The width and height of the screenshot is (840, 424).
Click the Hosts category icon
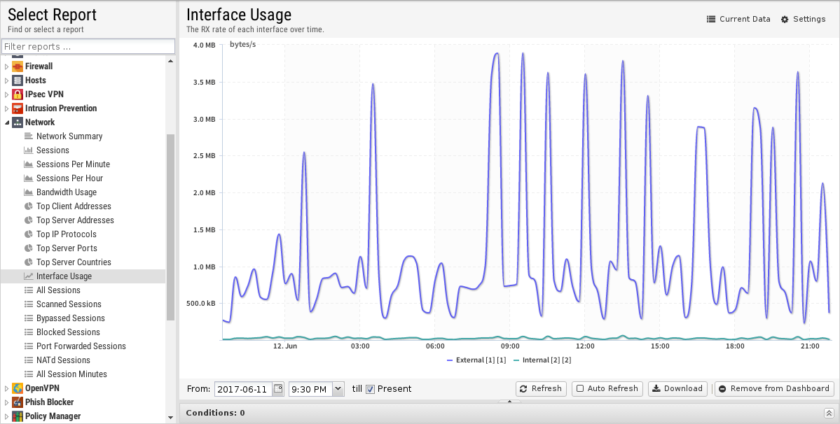click(17, 80)
